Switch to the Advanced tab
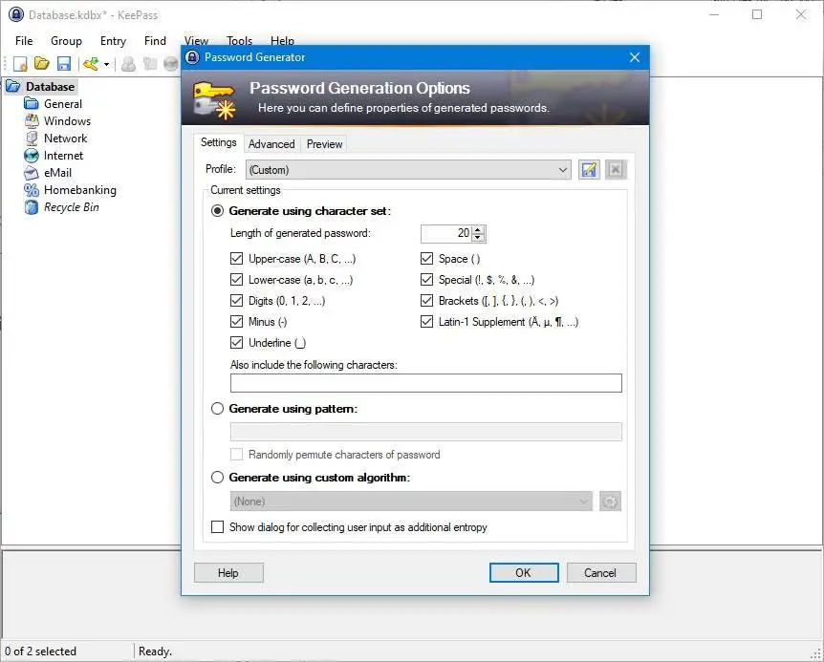 271,144
